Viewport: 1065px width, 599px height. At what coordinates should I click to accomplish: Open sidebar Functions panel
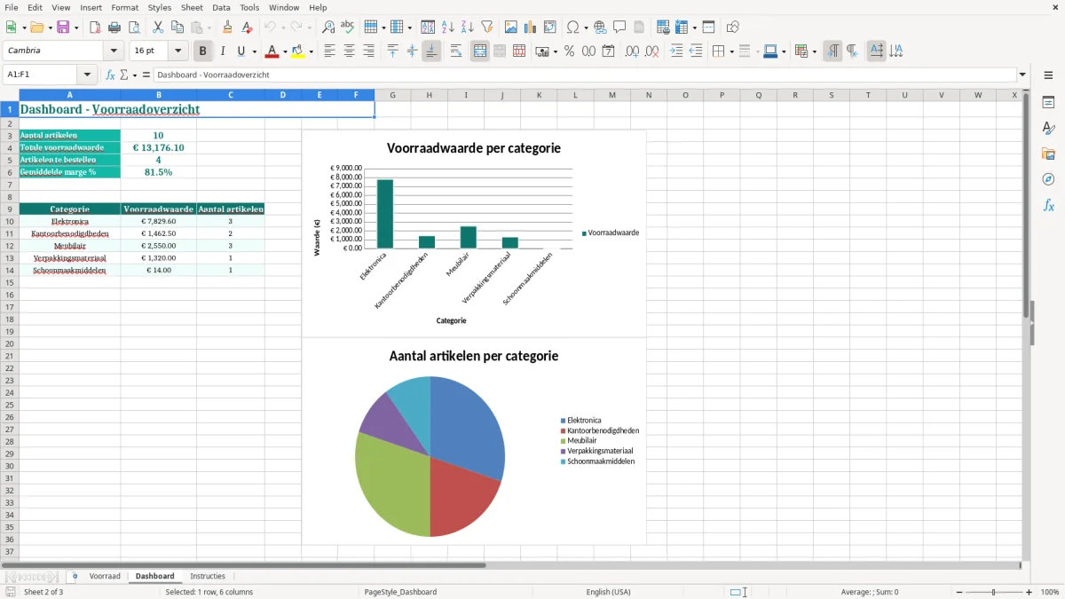tap(1048, 205)
